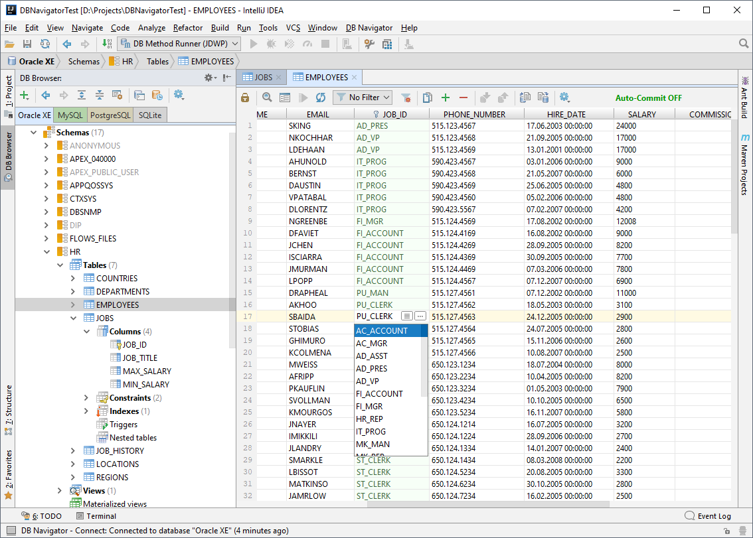Collapse the HR Tables node
753x538 pixels.
[x=60, y=265]
